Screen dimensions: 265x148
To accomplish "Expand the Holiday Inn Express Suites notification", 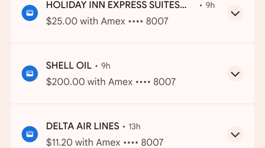I will (235, 13).
